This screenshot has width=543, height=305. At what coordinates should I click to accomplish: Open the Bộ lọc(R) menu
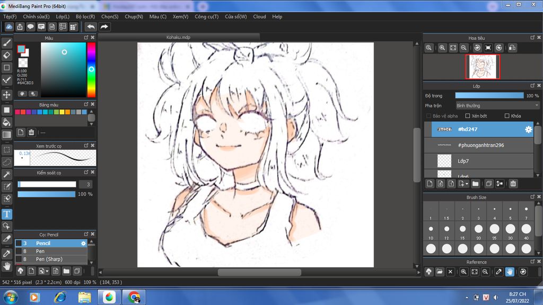85,16
